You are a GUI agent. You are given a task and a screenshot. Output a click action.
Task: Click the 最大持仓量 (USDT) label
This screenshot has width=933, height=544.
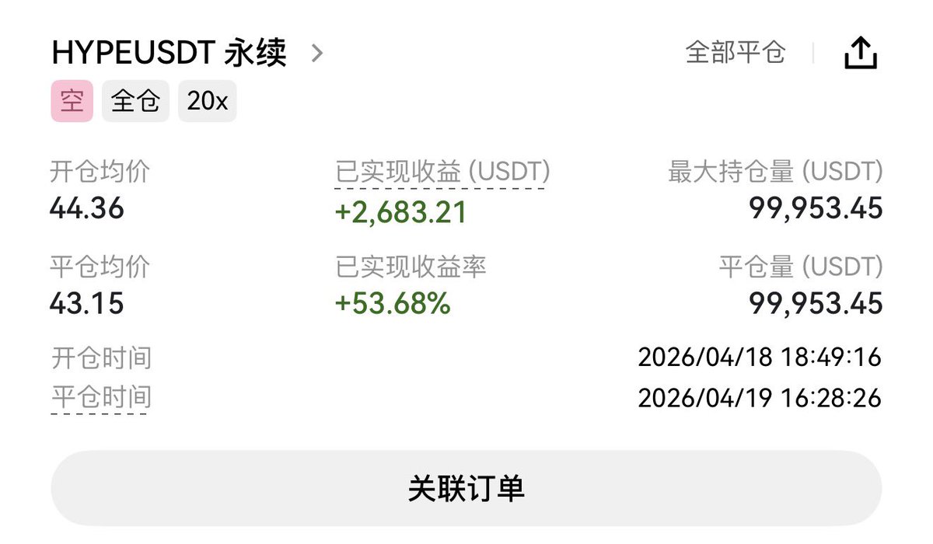775,172
